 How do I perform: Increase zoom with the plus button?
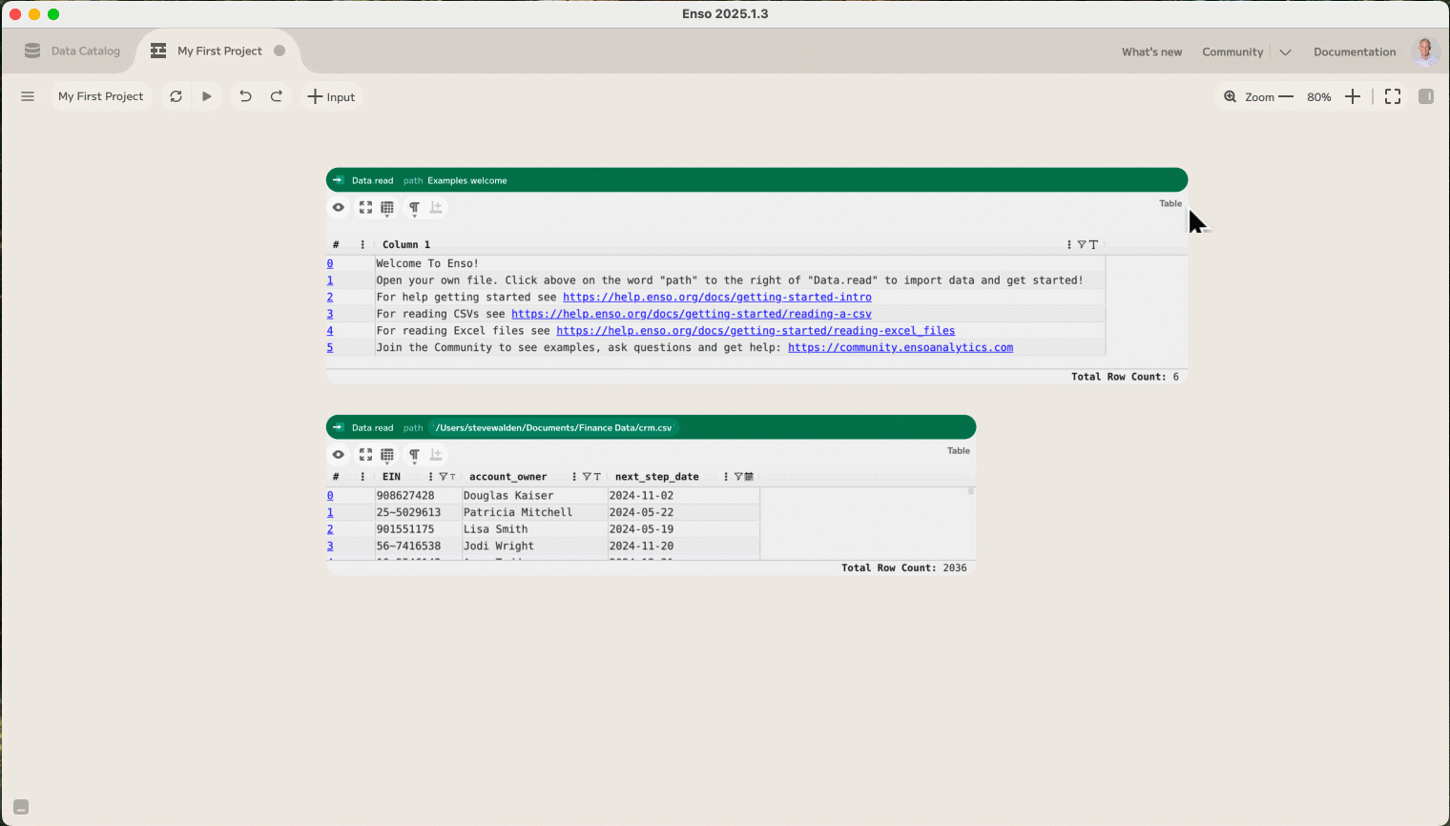pyautogui.click(x=1353, y=96)
